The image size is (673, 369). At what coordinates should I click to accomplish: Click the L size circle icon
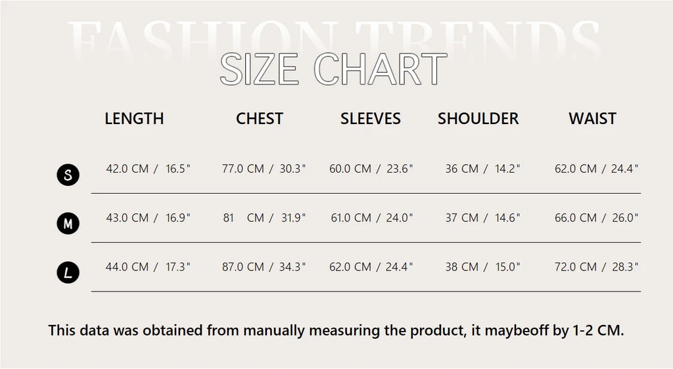click(x=68, y=272)
